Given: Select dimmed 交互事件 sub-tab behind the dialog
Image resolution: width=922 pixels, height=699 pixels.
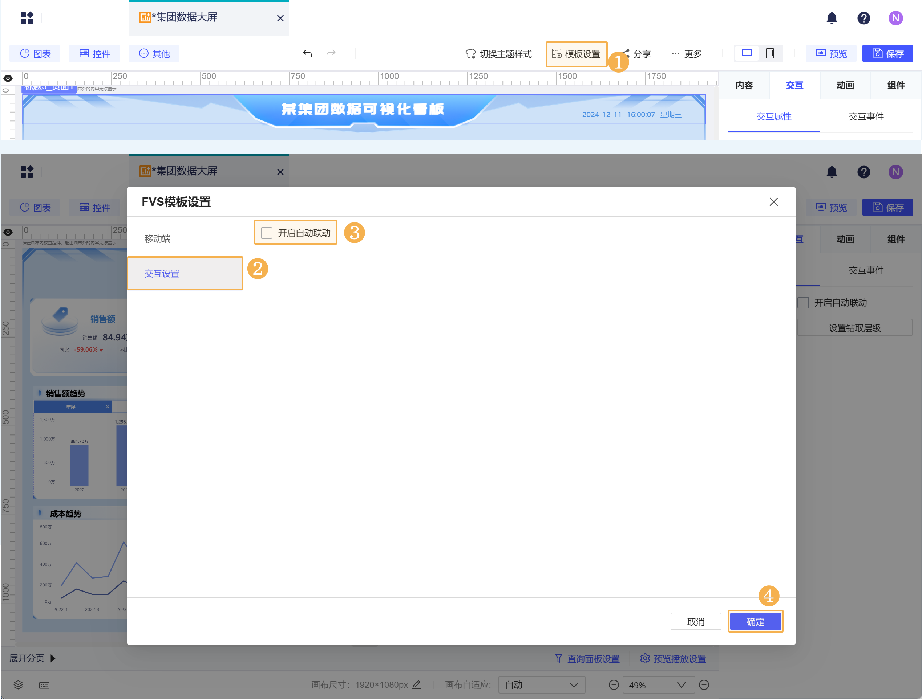Looking at the screenshot, I should (866, 271).
